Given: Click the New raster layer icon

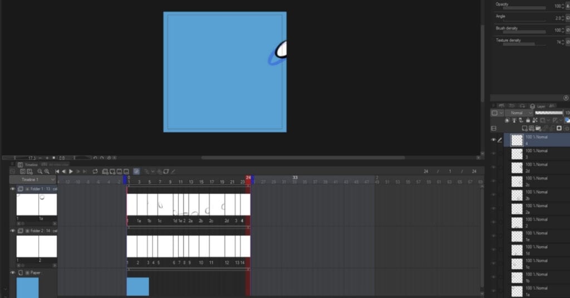Looking at the screenshot, I should click(x=524, y=128).
